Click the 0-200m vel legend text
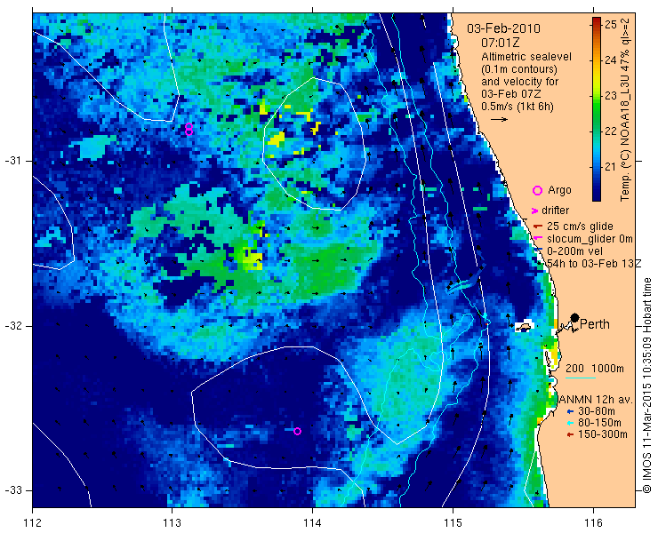The image size is (658, 533). (x=574, y=251)
